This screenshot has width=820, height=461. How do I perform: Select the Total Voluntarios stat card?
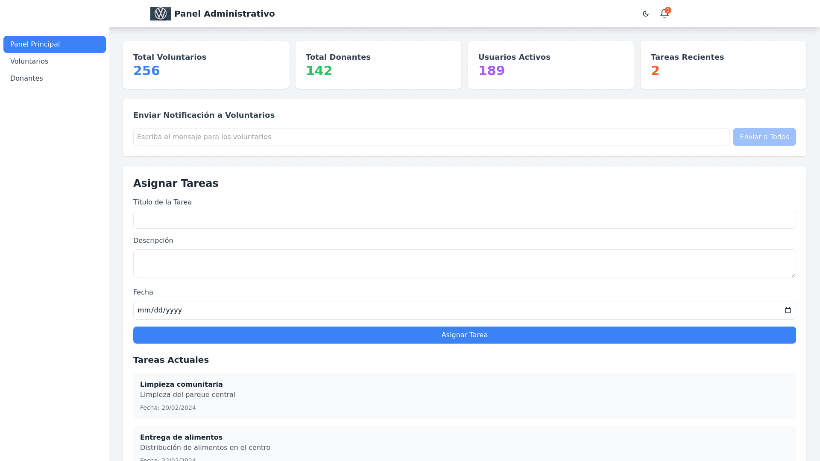coord(205,65)
